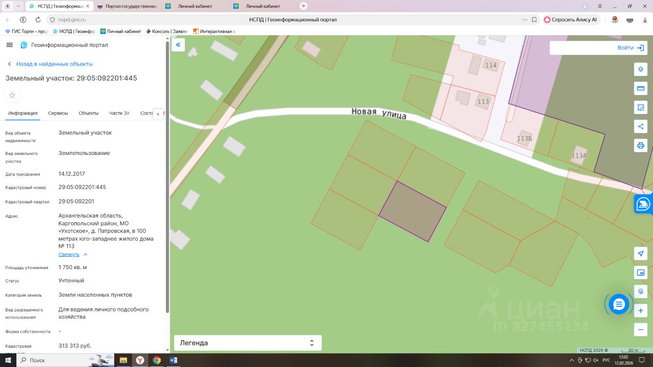Open the browser profile avatar

click(x=585, y=6)
